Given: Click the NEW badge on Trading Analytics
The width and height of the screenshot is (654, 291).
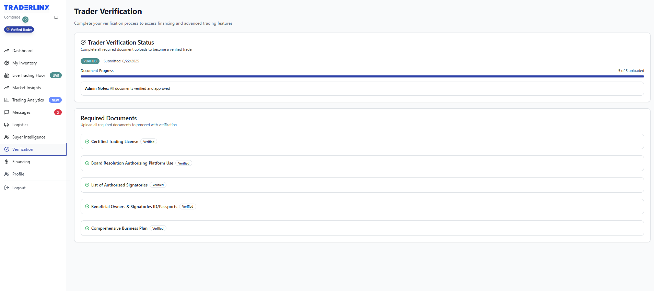Looking at the screenshot, I should (x=55, y=100).
